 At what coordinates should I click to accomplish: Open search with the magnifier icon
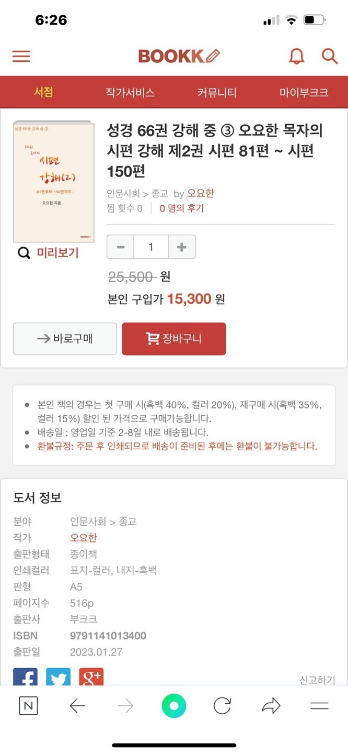point(329,56)
